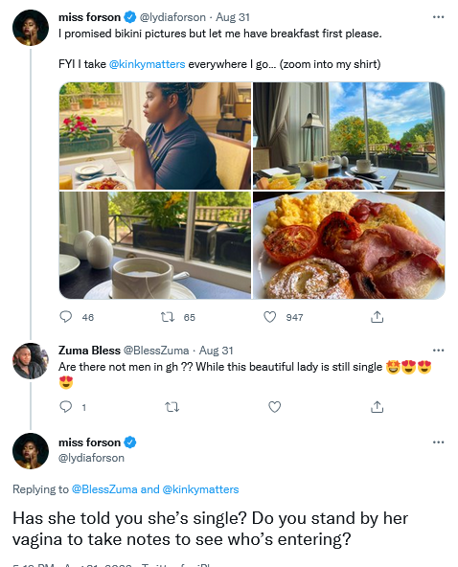
Task: Like the tweet with 947 likes
Action: [270, 317]
